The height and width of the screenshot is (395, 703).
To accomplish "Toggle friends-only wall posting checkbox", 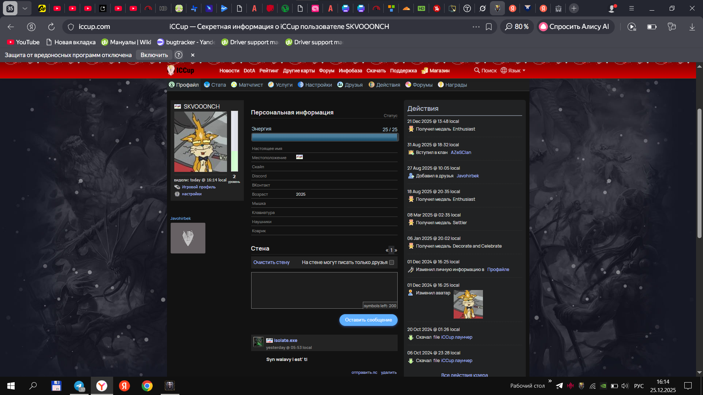I will click(391, 262).
